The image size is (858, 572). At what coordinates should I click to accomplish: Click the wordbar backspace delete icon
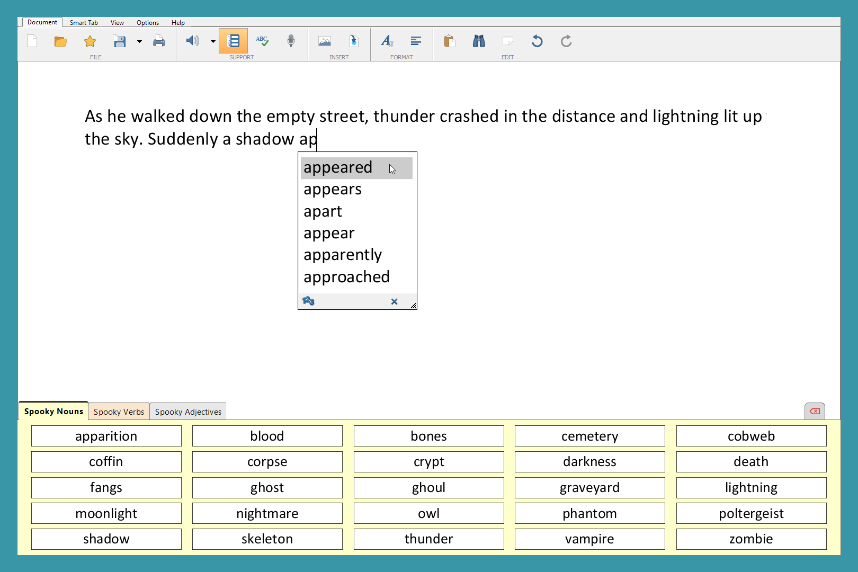pyautogui.click(x=815, y=411)
